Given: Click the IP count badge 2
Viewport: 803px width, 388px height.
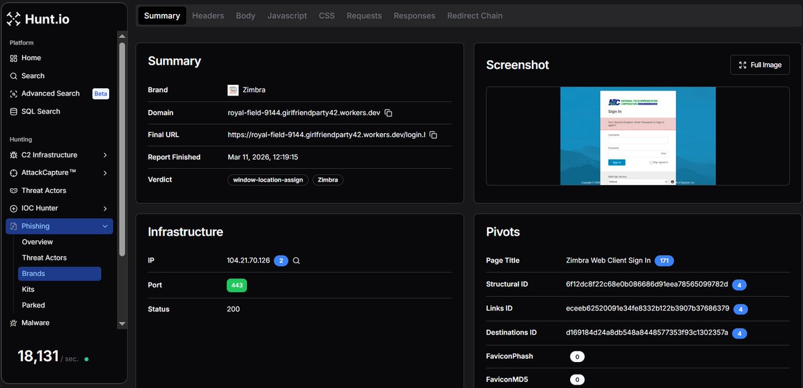Looking at the screenshot, I should [281, 260].
